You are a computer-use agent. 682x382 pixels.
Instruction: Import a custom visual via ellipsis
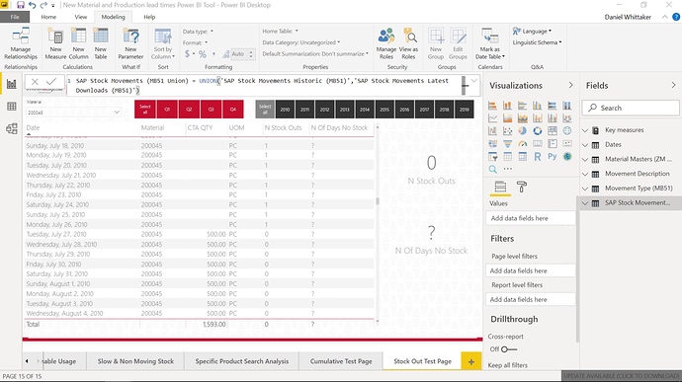(507, 169)
